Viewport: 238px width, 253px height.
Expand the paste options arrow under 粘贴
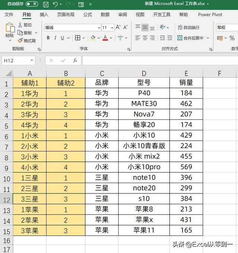(10, 40)
